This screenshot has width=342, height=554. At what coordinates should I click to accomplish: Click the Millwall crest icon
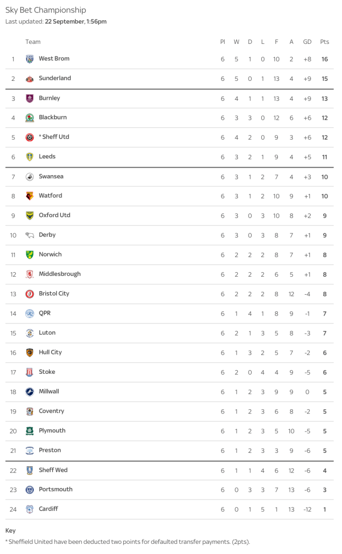(30, 392)
